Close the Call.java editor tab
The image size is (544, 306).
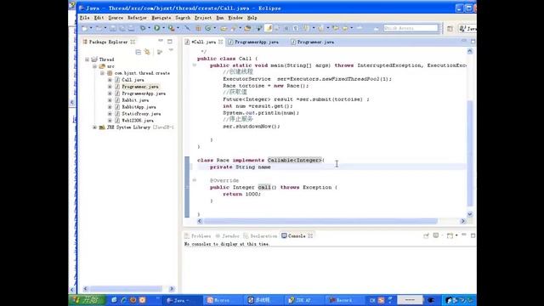tap(221, 42)
